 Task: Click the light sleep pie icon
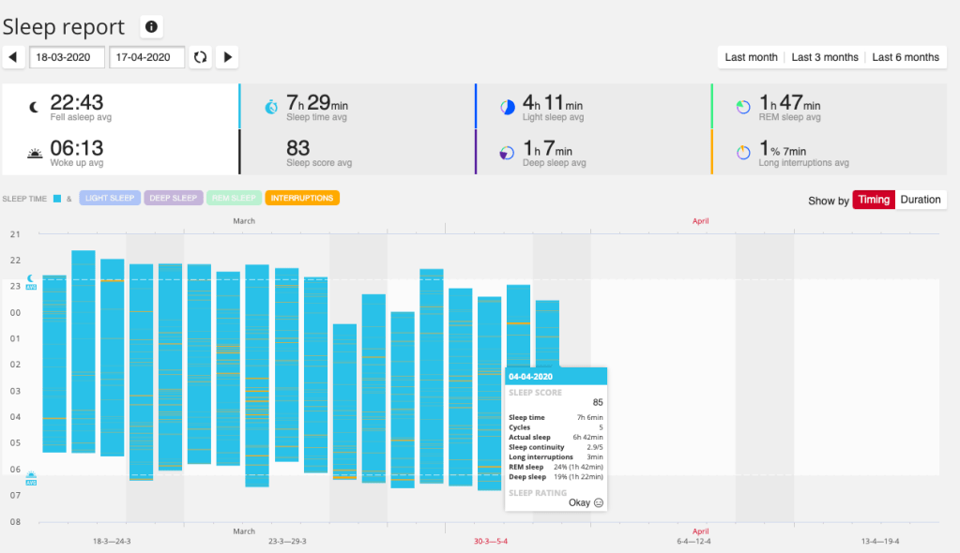507,107
